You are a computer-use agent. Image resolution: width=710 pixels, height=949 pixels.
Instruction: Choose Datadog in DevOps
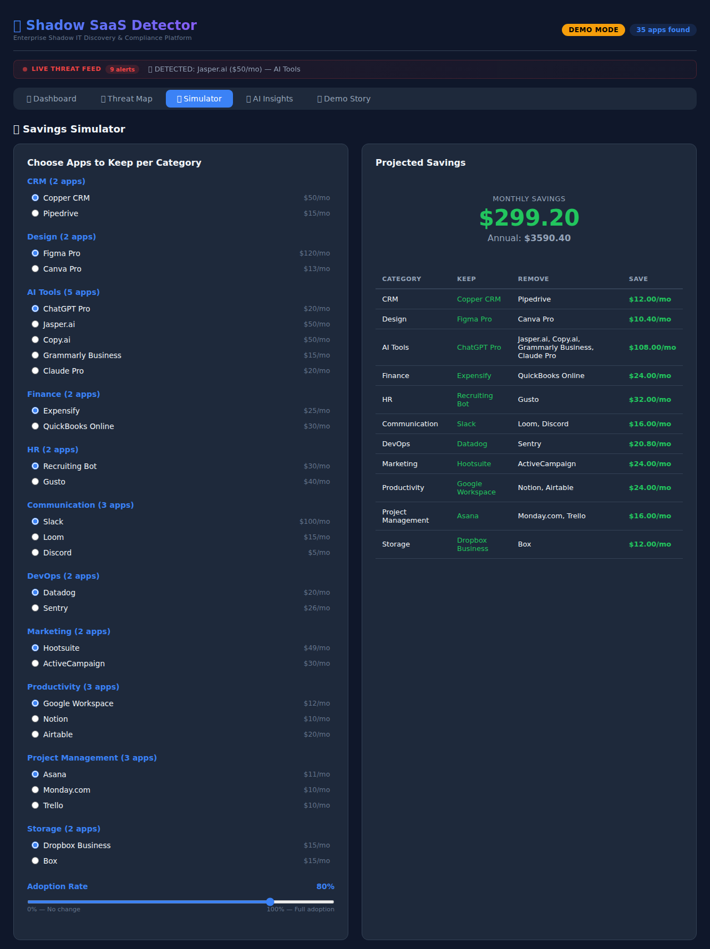(35, 593)
